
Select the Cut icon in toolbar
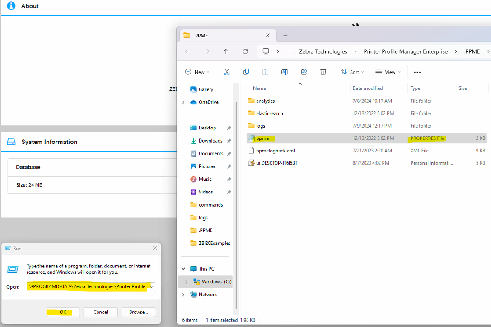tap(227, 72)
